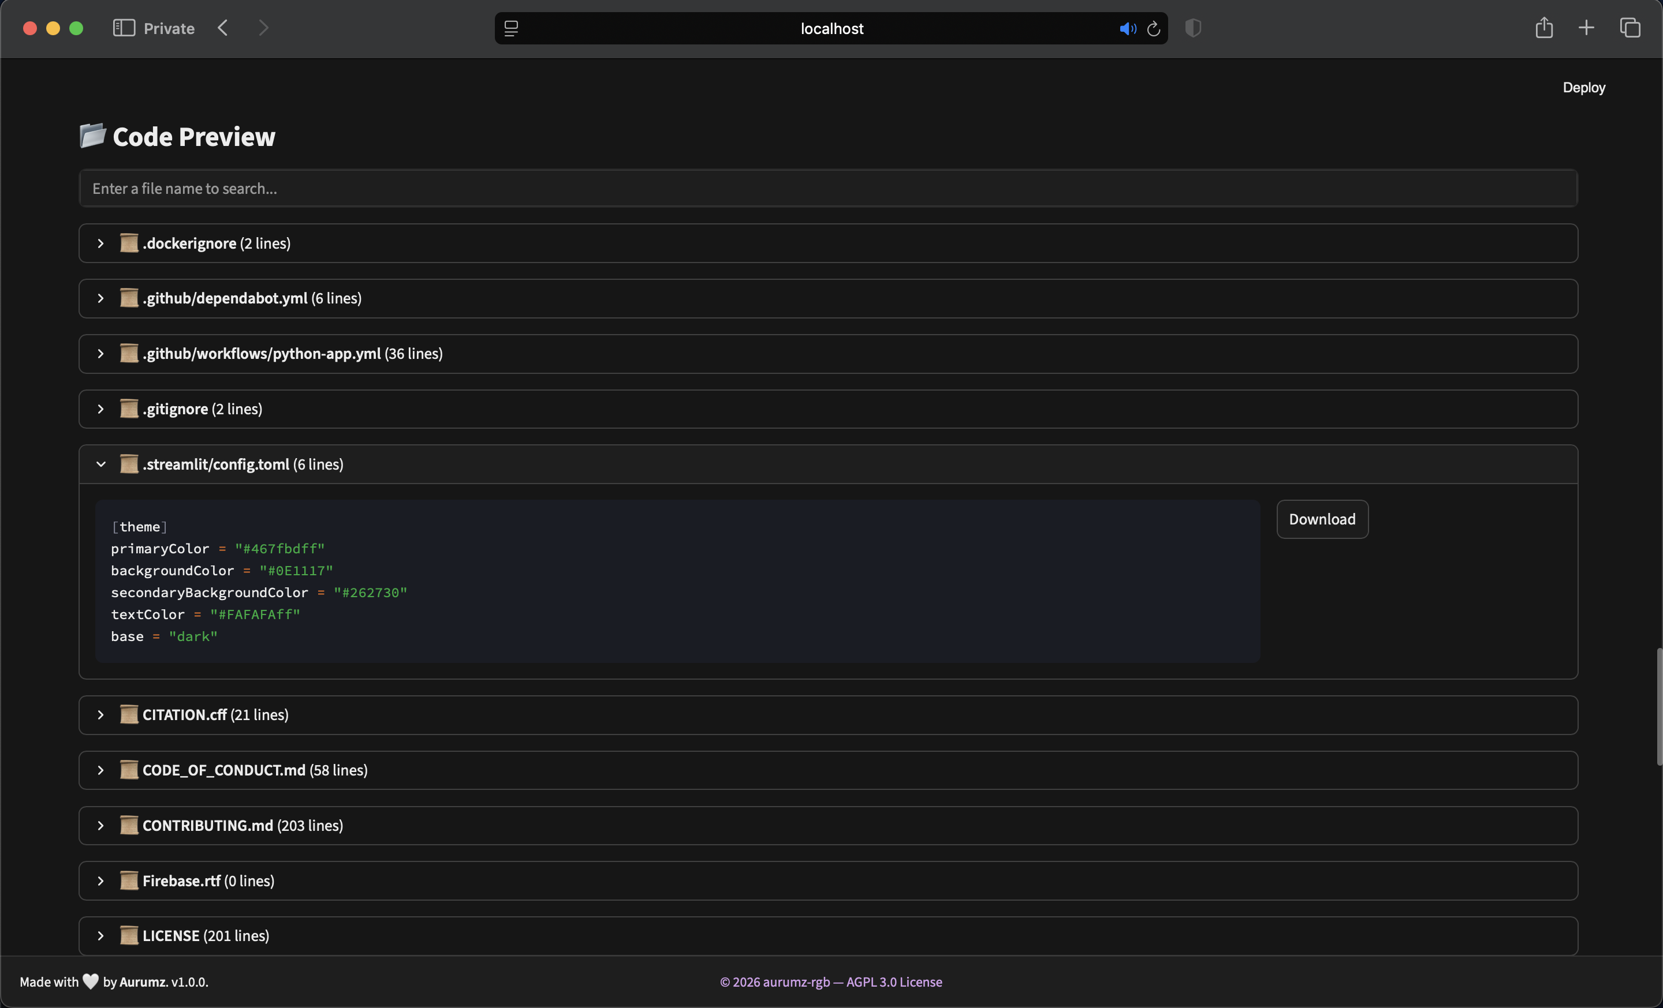Open a new tab with plus icon
This screenshot has height=1008, width=1663.
[x=1587, y=28]
